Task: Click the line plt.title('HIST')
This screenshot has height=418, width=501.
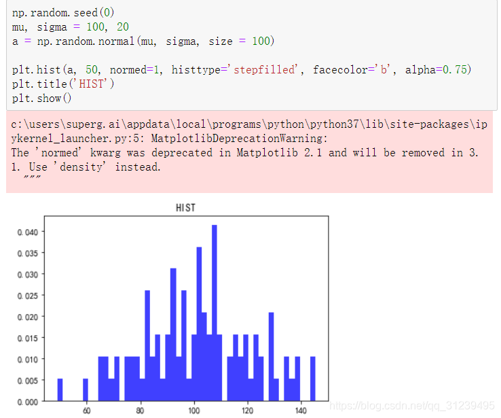Action: (x=63, y=84)
